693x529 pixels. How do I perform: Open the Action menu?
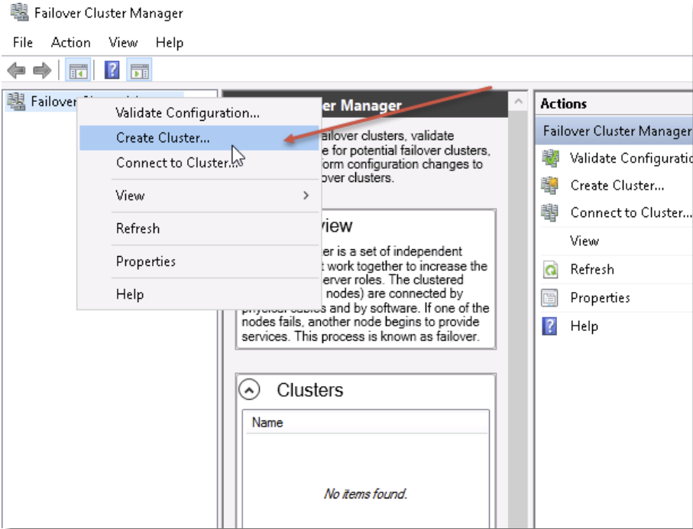(x=71, y=43)
